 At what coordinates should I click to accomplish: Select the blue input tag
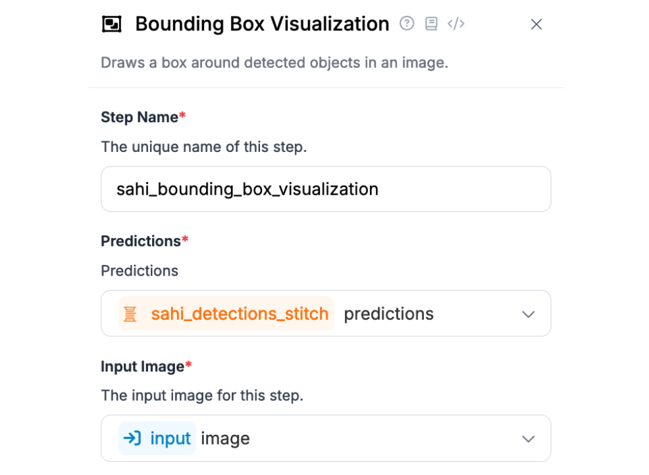click(157, 438)
